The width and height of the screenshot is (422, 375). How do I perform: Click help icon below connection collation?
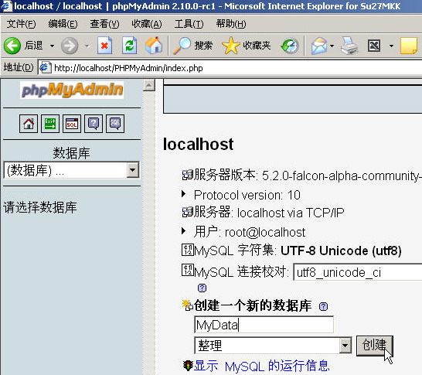tap(202, 288)
